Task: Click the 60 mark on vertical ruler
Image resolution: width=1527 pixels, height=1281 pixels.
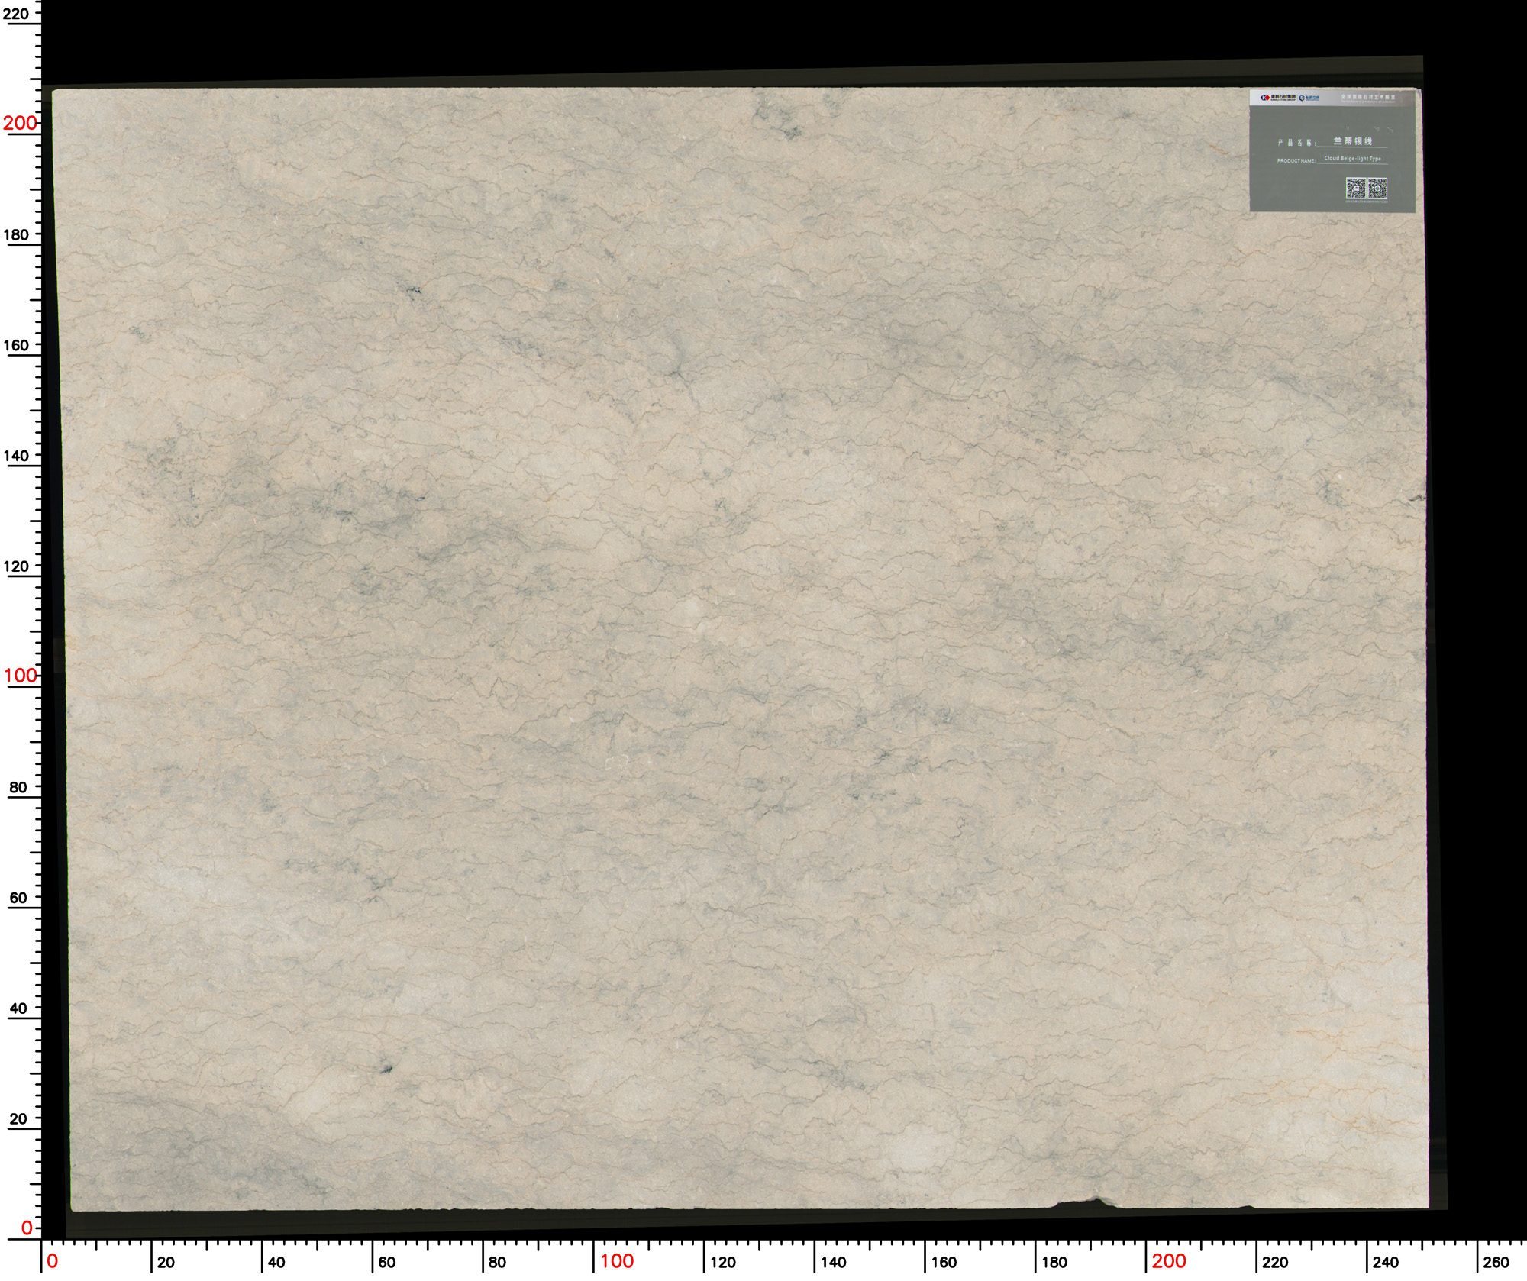Action: coord(18,898)
